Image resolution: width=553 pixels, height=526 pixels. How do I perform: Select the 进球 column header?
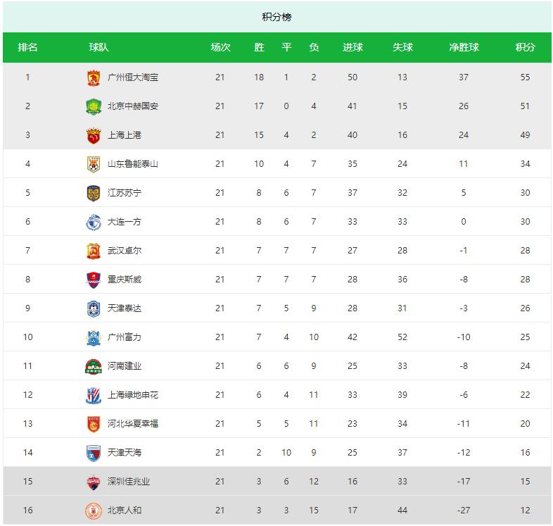click(x=352, y=48)
